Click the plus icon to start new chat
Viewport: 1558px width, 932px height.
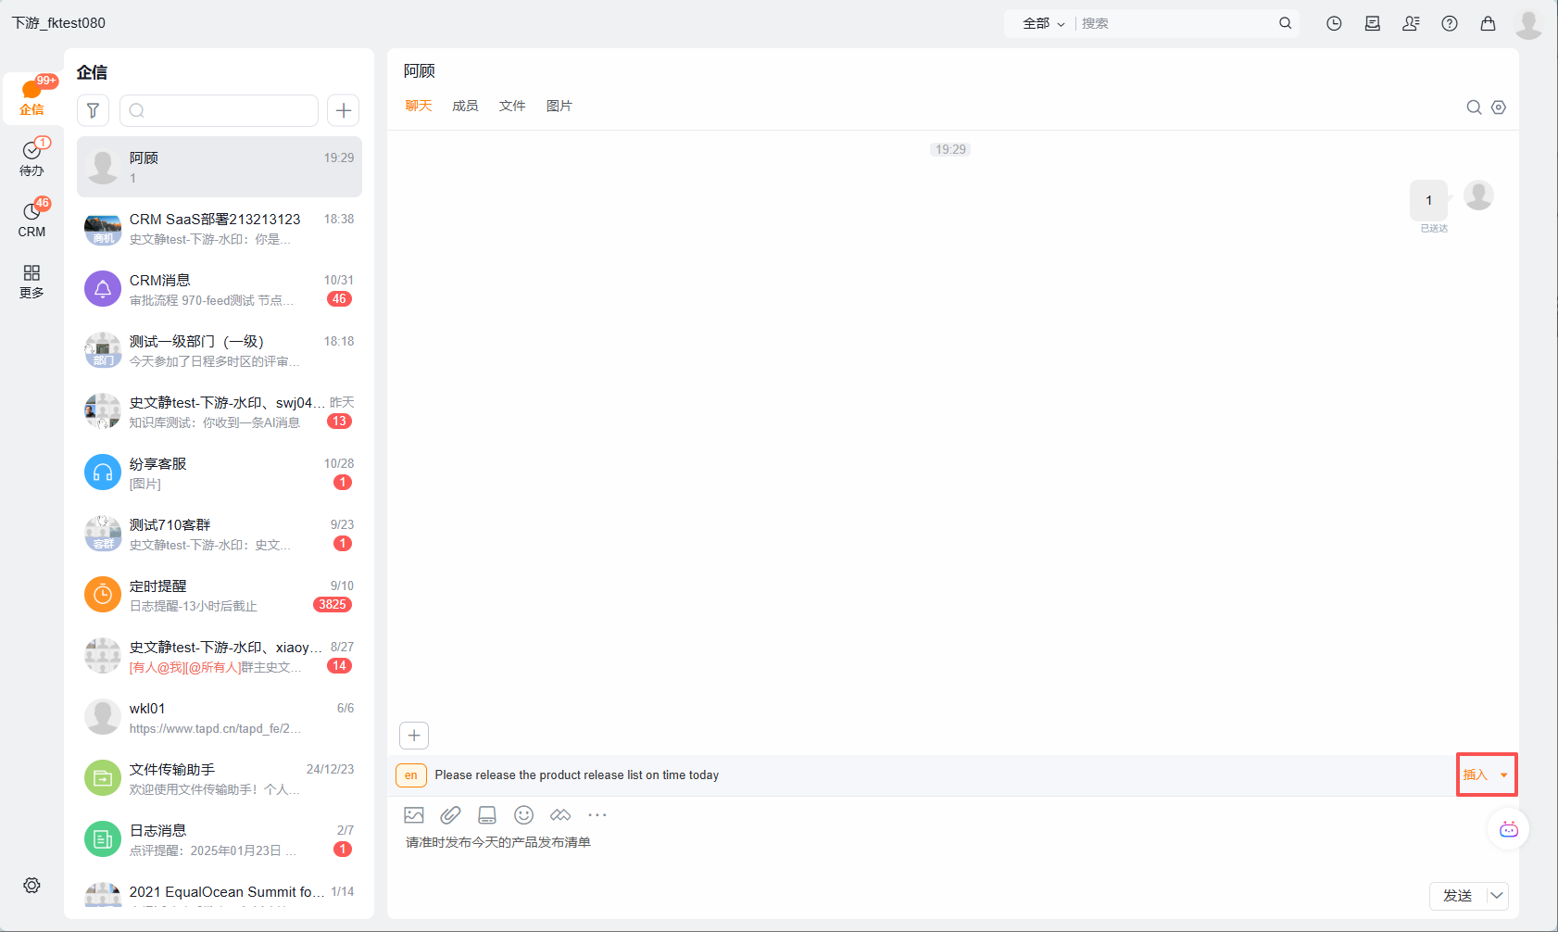(x=344, y=110)
